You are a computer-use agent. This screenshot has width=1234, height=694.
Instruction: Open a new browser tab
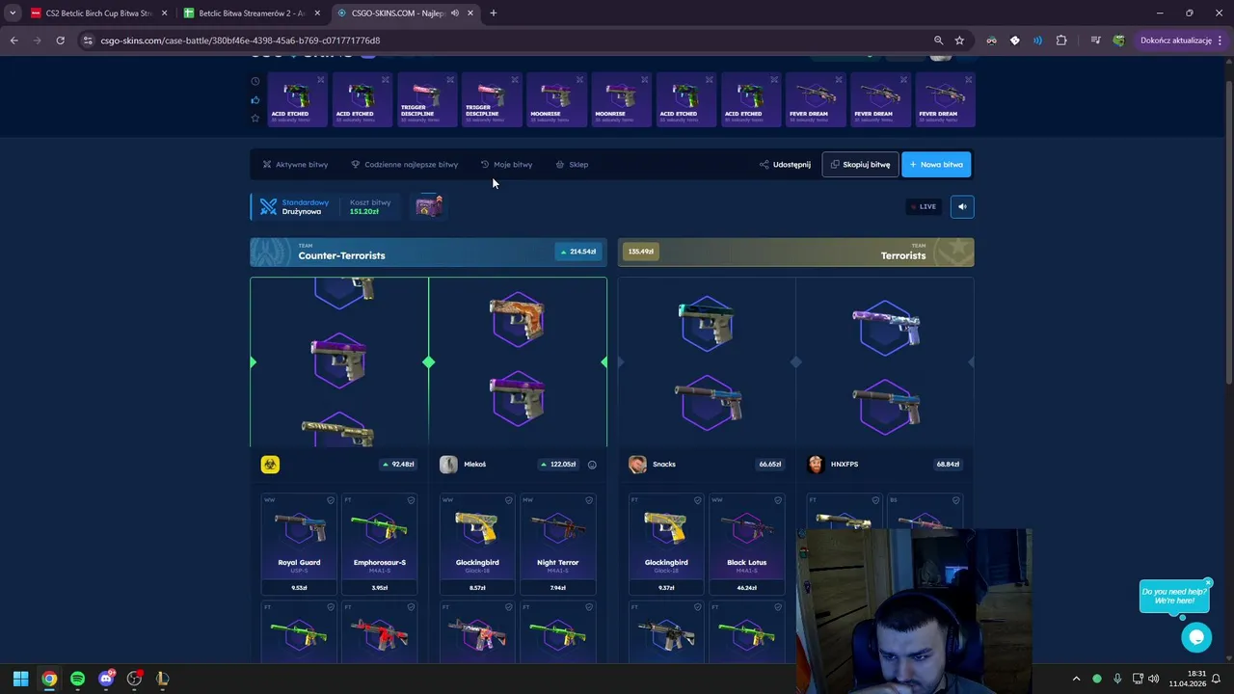[493, 13]
